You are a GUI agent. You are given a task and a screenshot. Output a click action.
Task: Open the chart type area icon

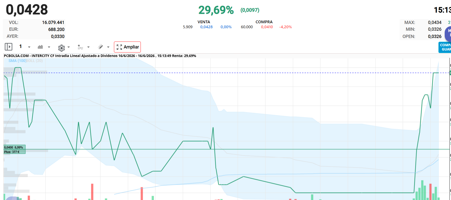tap(40, 47)
